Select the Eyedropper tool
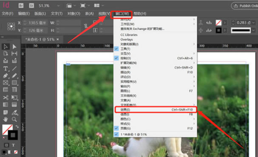 (x=14, y=112)
